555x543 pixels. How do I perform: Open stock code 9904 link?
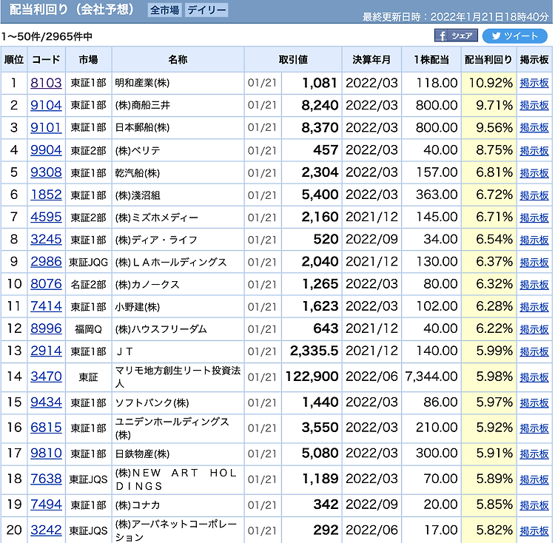(x=46, y=150)
